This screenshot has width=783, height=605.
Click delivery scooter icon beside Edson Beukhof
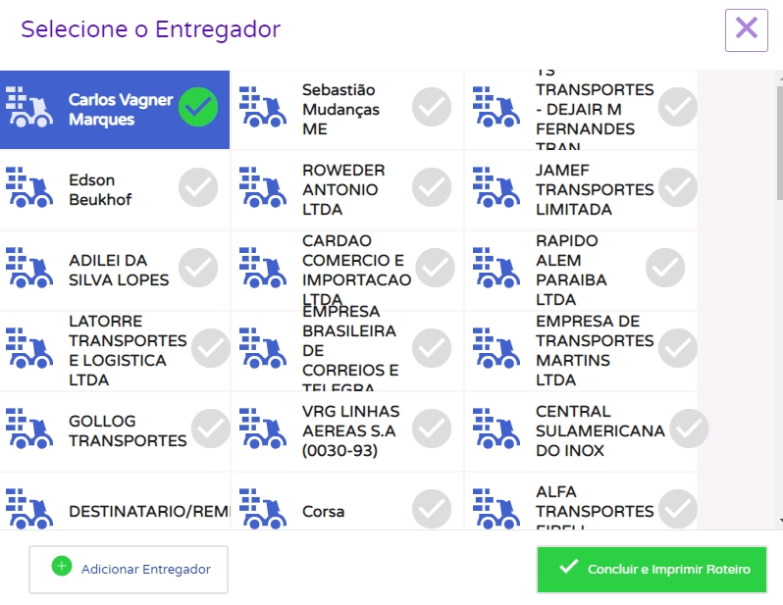click(x=29, y=186)
